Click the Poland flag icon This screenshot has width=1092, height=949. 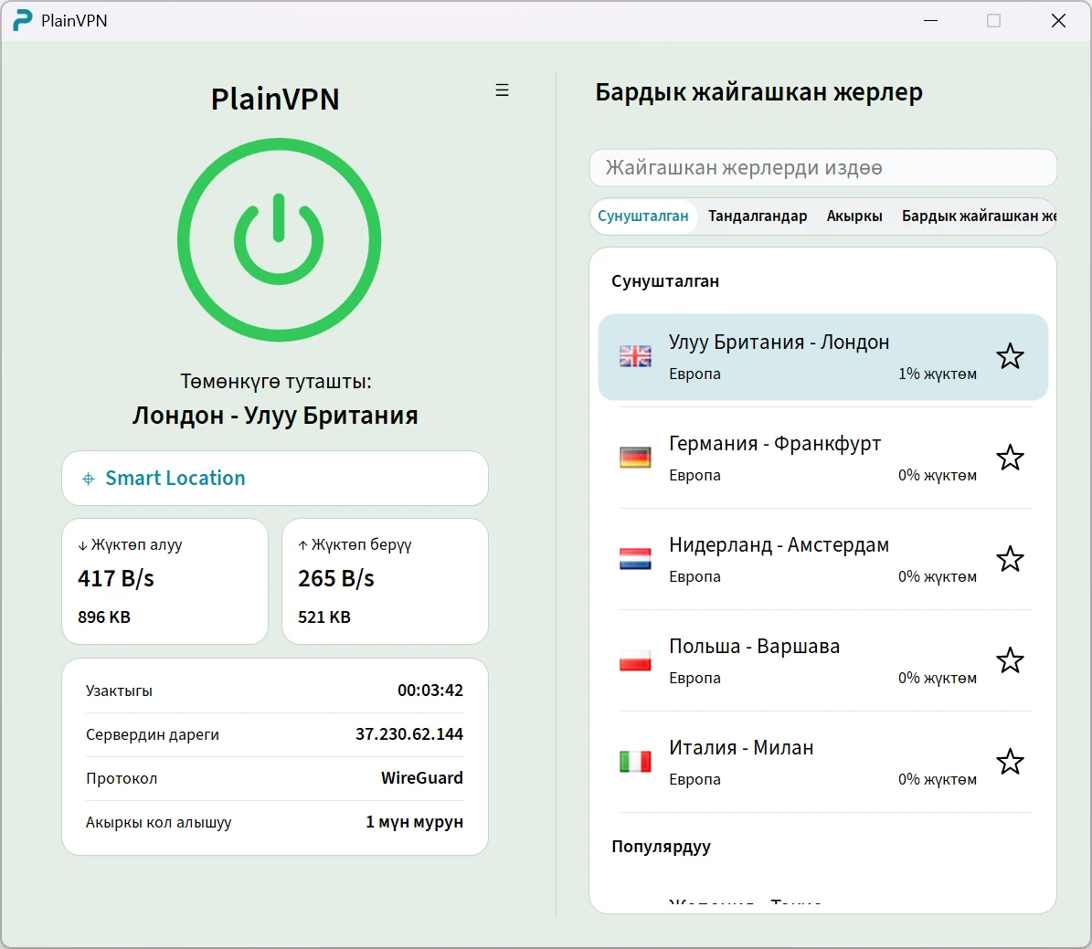tap(635, 660)
